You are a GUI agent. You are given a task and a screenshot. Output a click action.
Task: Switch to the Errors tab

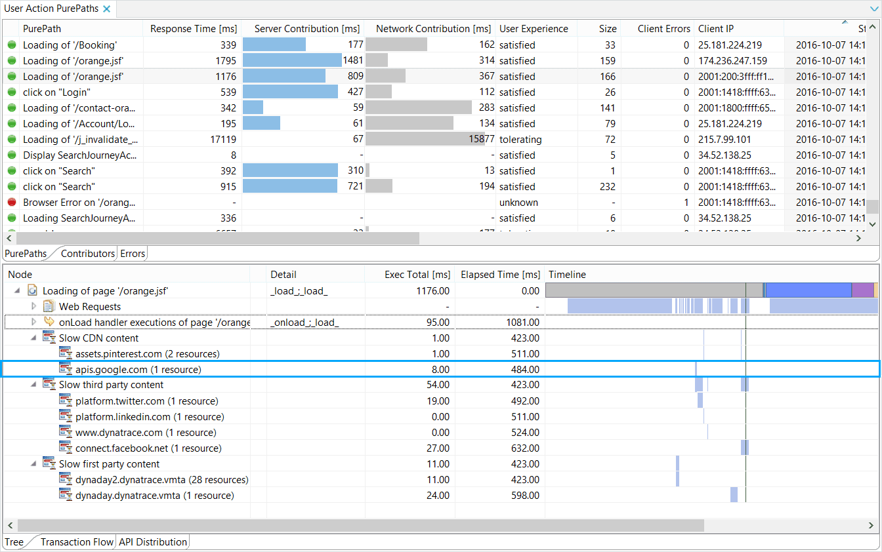133,254
